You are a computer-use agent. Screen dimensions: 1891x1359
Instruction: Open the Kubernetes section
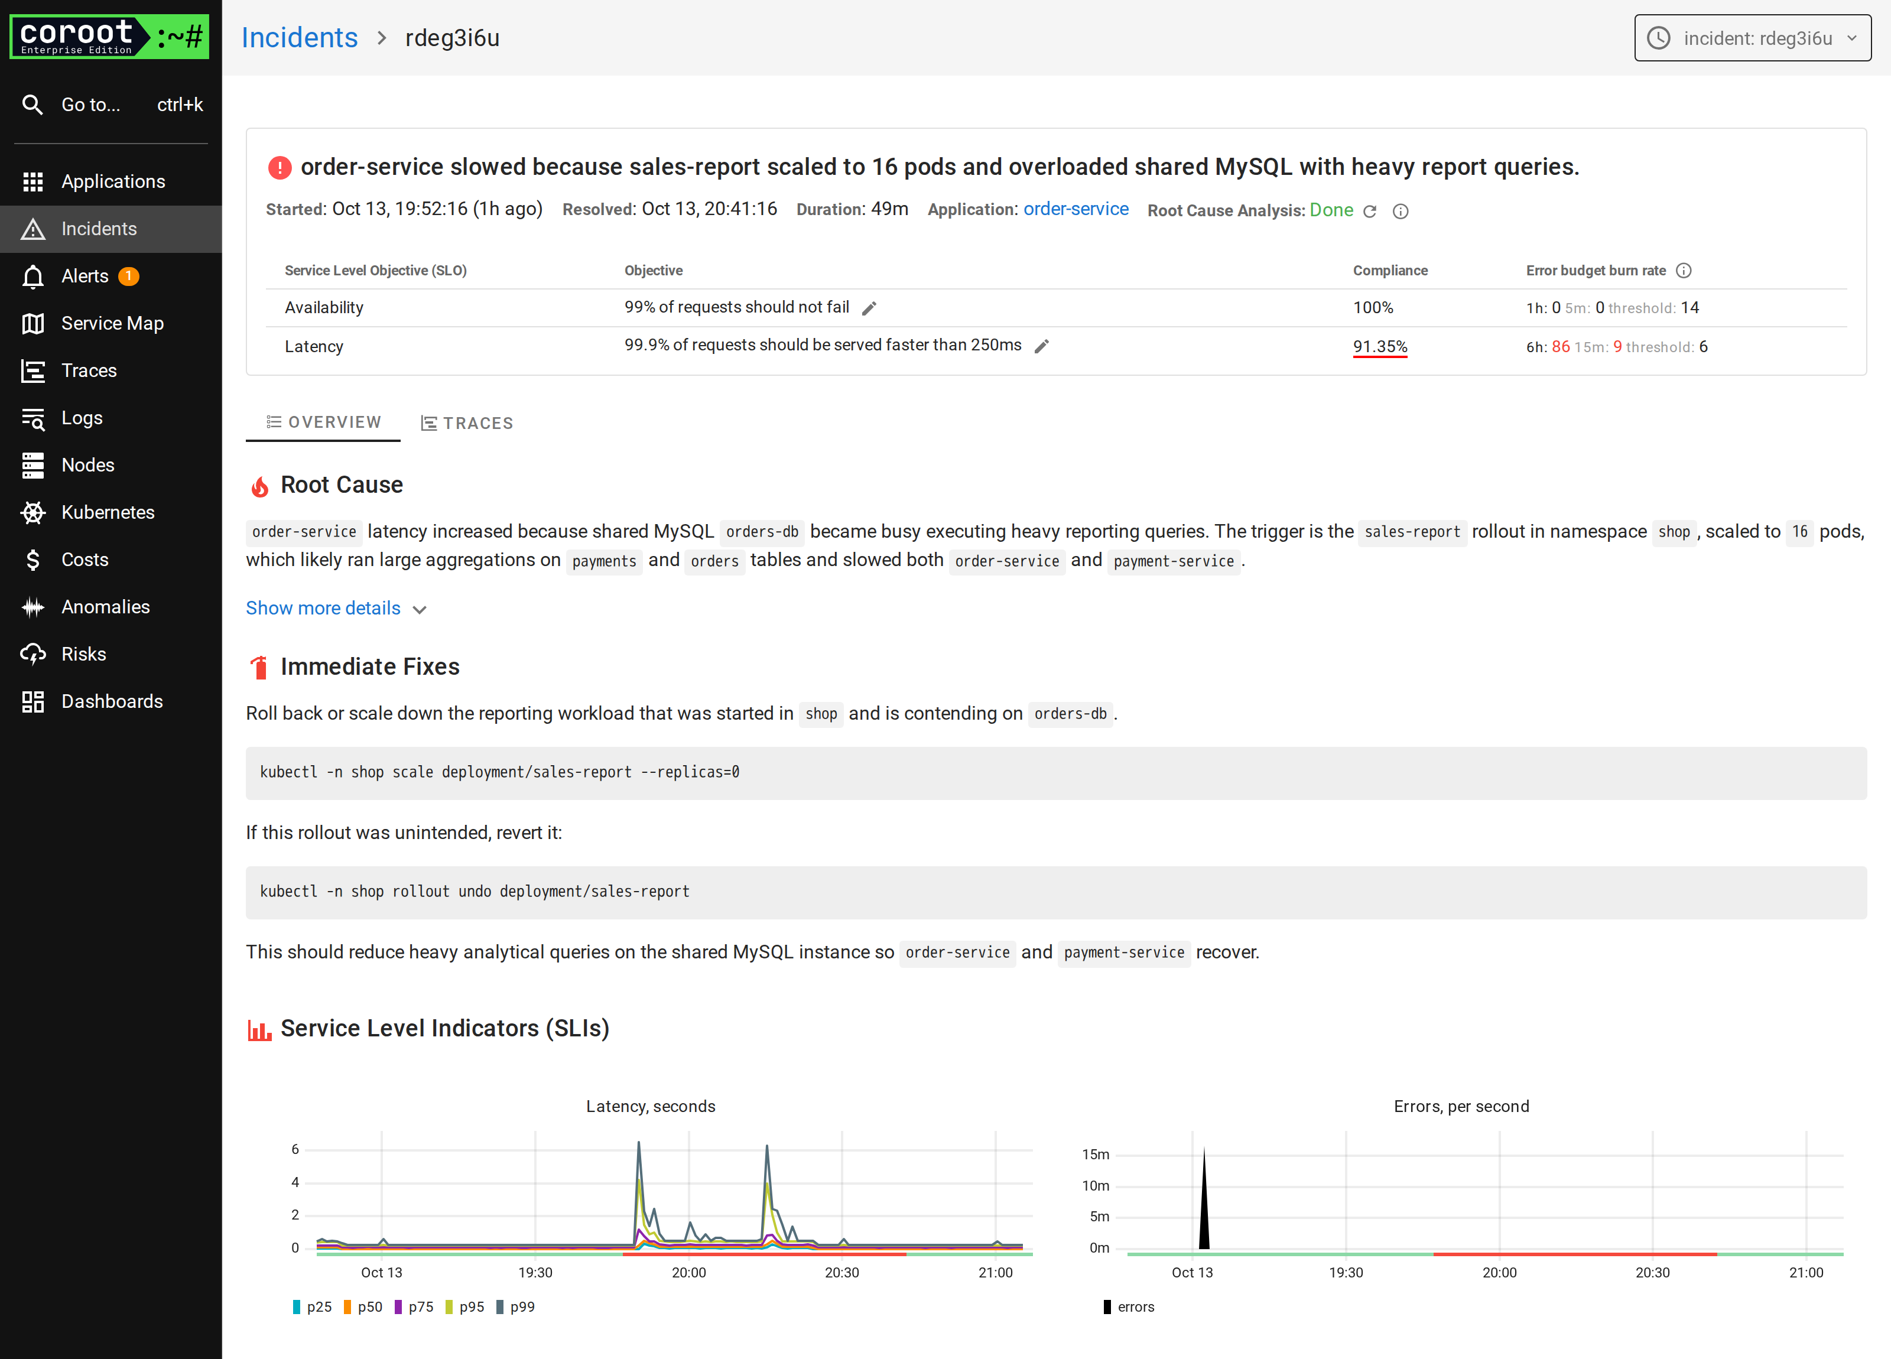111,512
